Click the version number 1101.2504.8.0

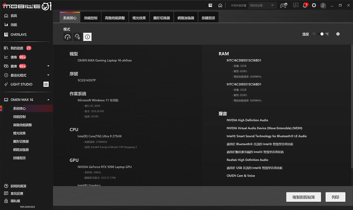(27, 207)
